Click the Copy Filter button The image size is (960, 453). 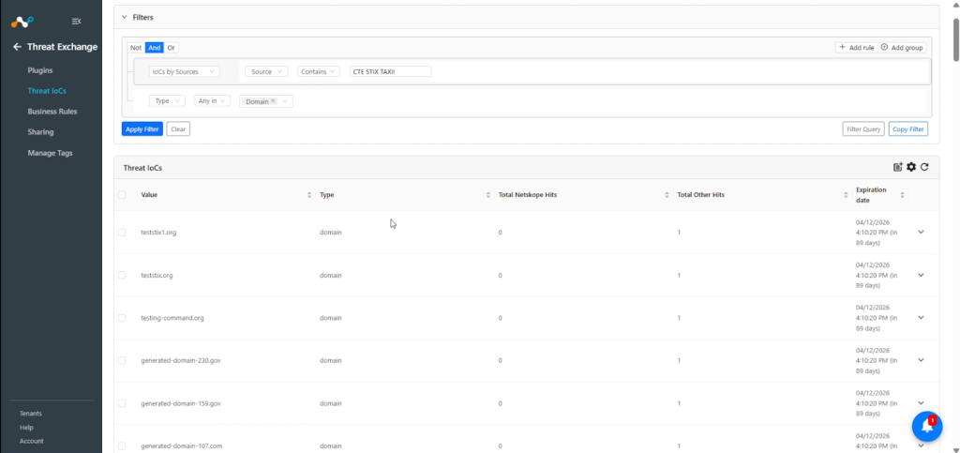(907, 129)
